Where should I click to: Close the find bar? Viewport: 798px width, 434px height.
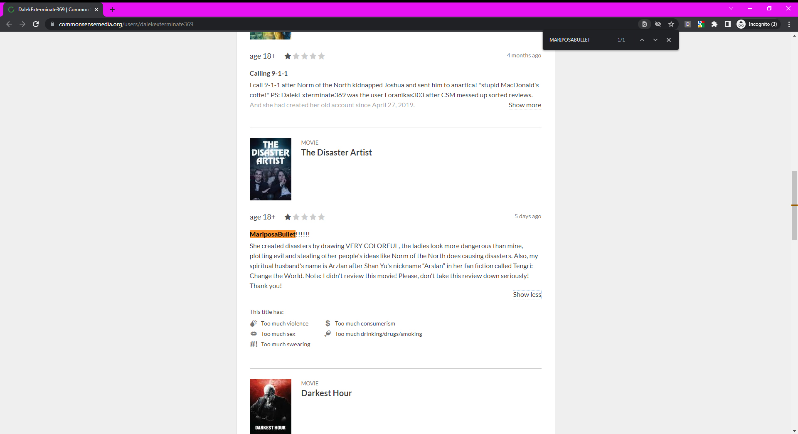tap(669, 40)
